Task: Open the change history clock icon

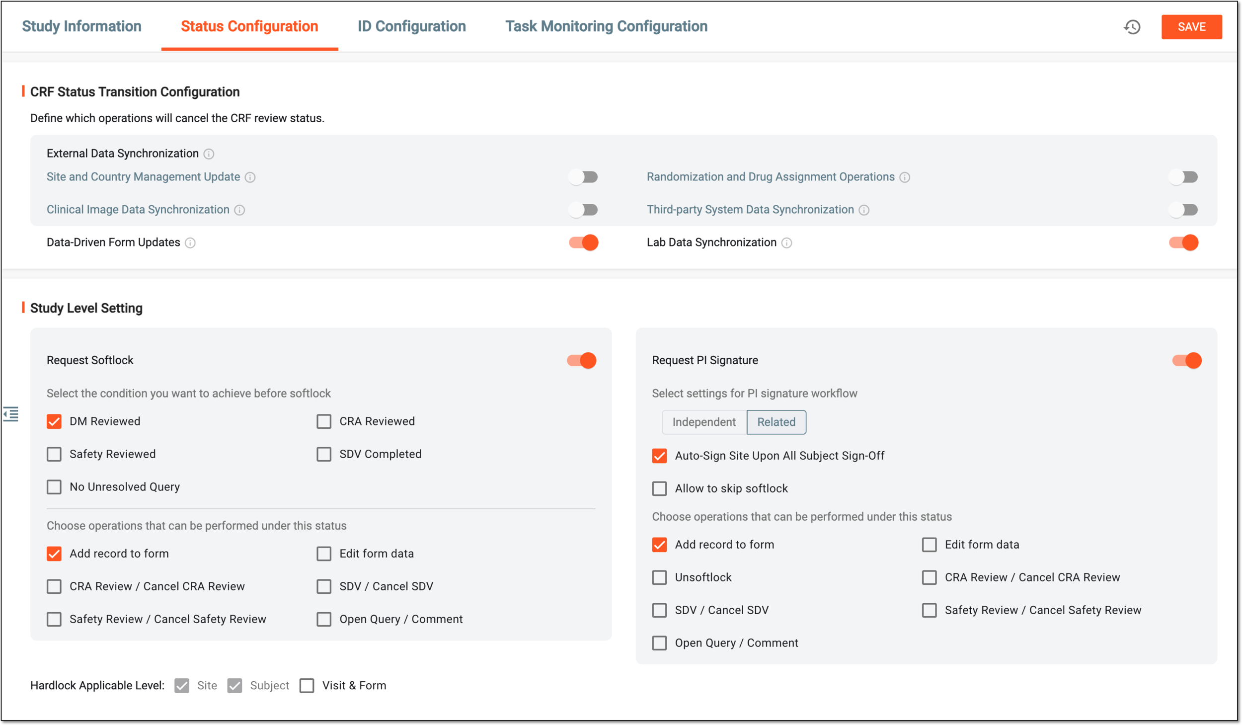Action: [1132, 27]
